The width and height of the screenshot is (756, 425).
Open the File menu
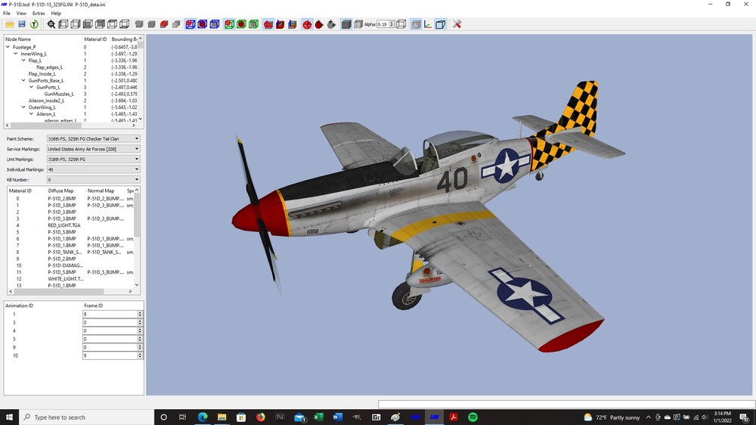[6, 14]
